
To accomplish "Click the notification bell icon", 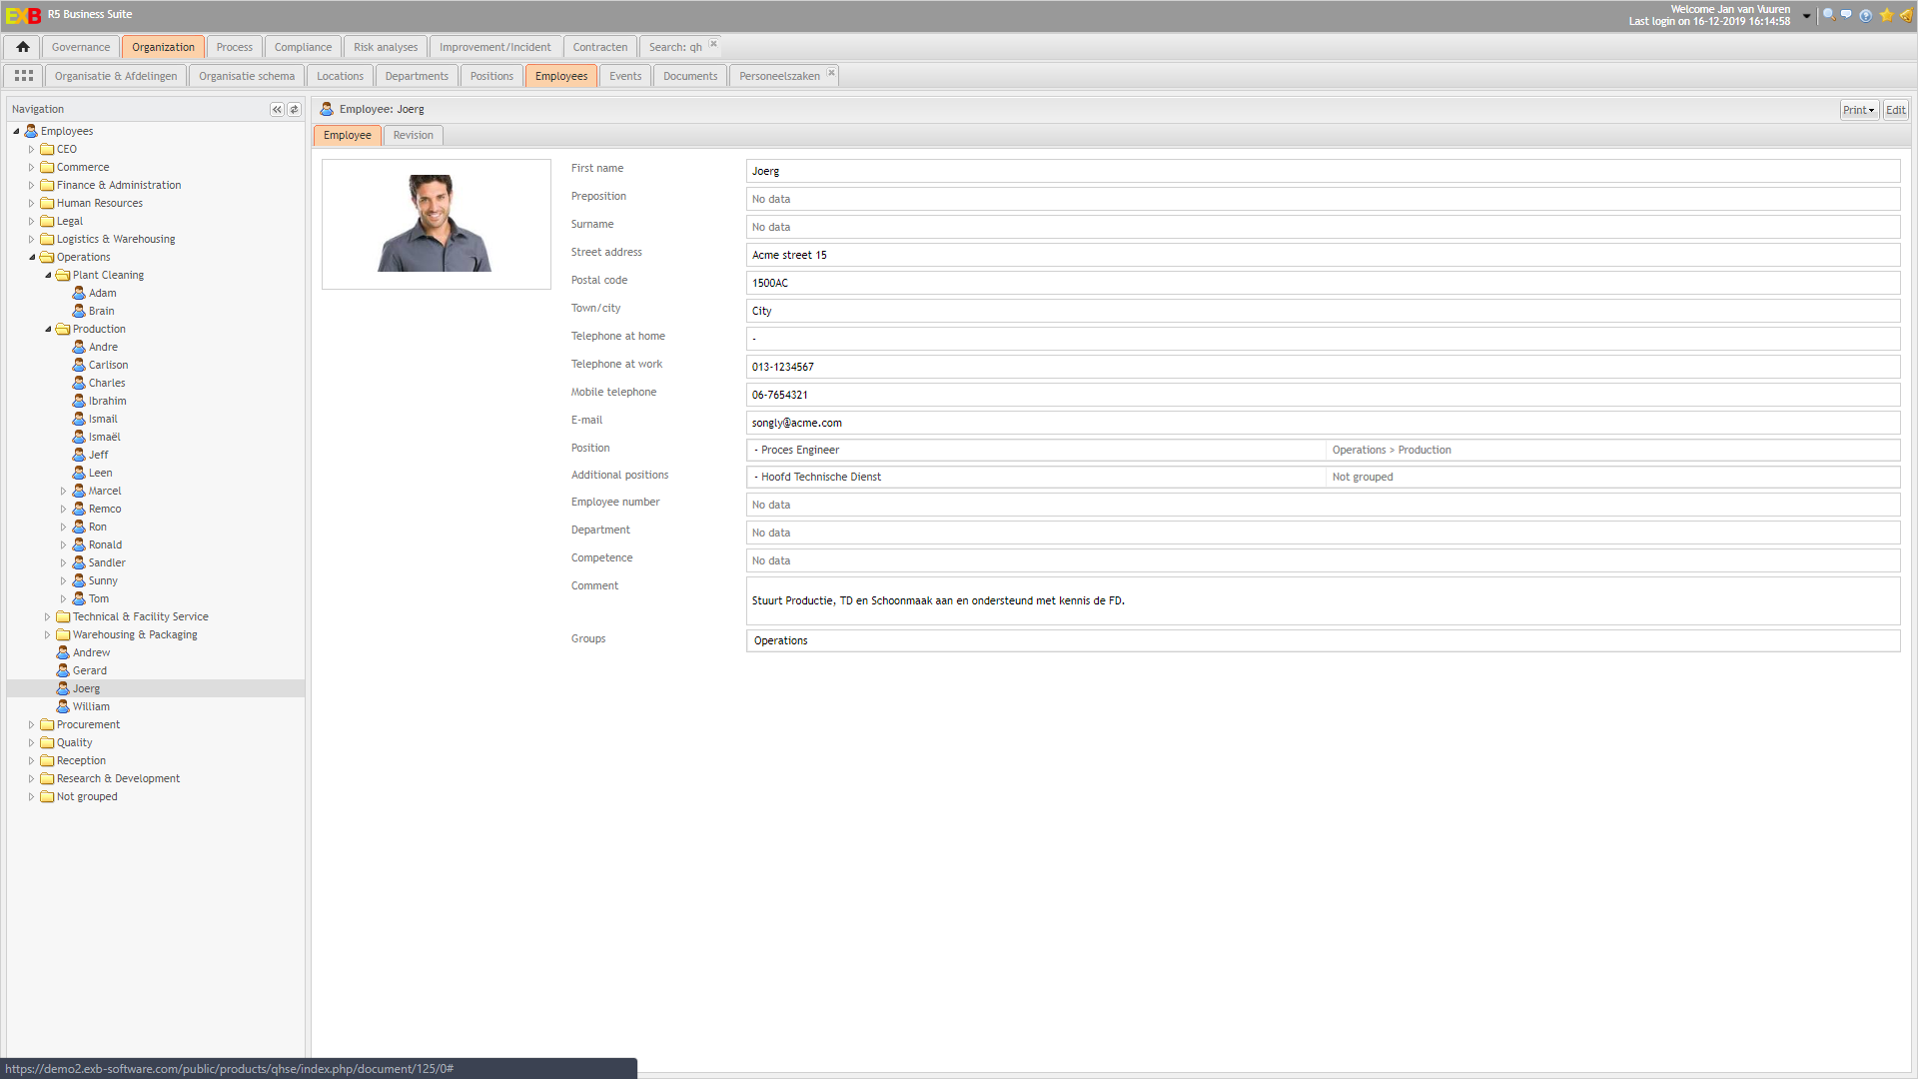I will [x=1906, y=15].
